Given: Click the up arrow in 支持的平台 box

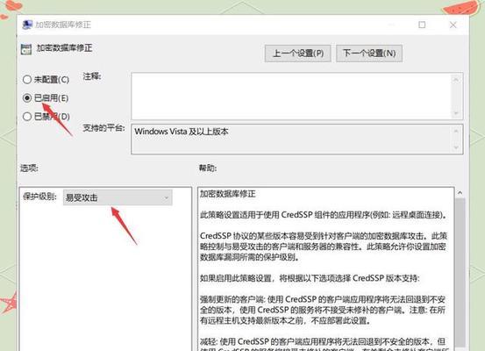Looking at the screenshot, I should click(x=455, y=131).
